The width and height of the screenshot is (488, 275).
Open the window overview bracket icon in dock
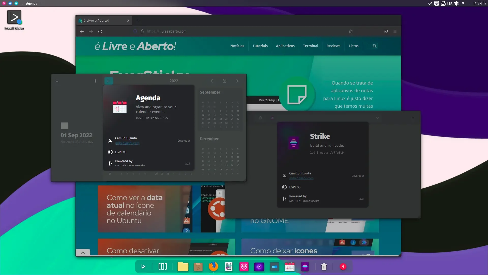[163, 267]
